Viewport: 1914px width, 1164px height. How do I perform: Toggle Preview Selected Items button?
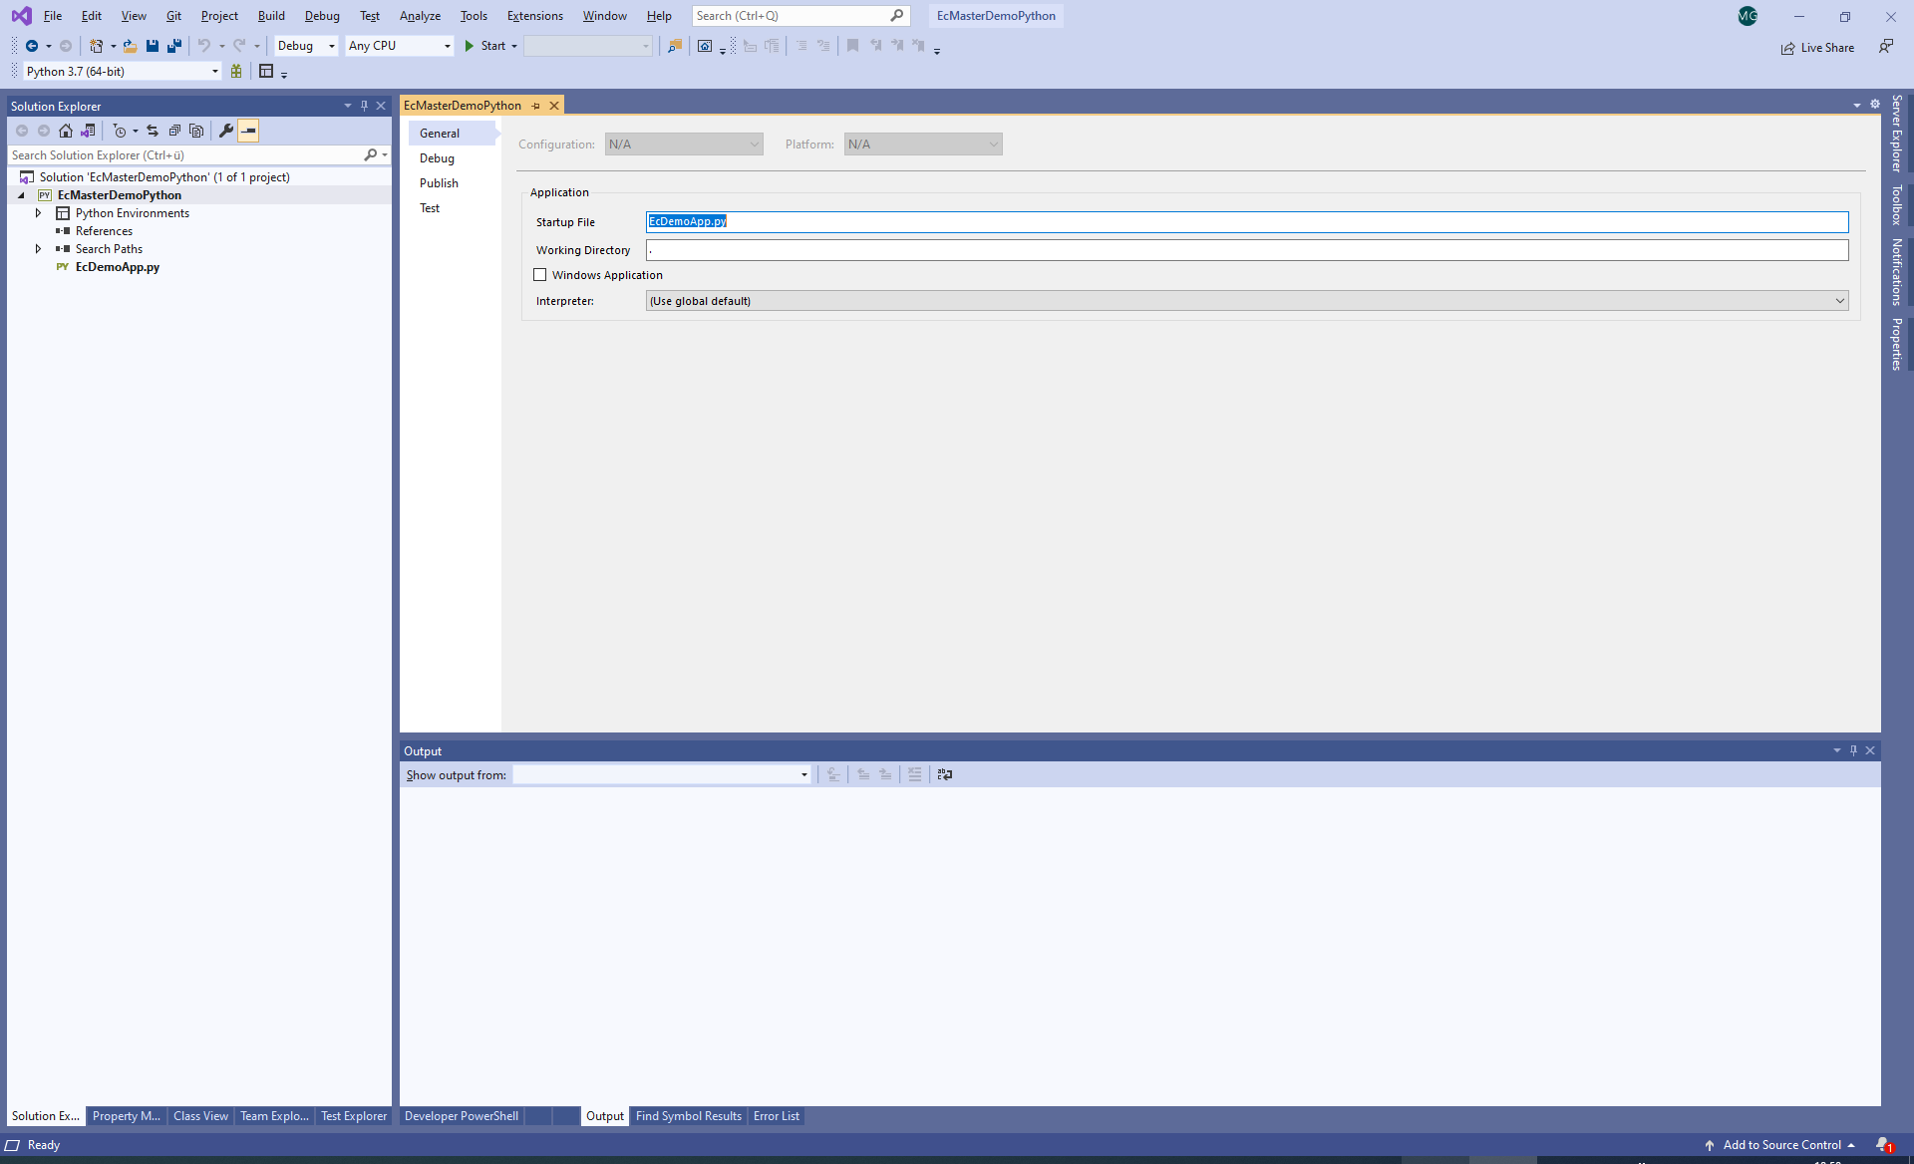[248, 131]
